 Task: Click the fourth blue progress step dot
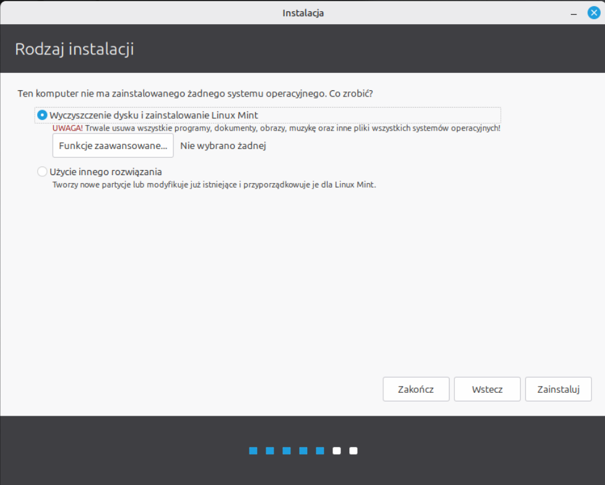[x=303, y=451]
